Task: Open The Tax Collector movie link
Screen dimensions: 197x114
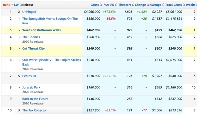Action: 34,110
